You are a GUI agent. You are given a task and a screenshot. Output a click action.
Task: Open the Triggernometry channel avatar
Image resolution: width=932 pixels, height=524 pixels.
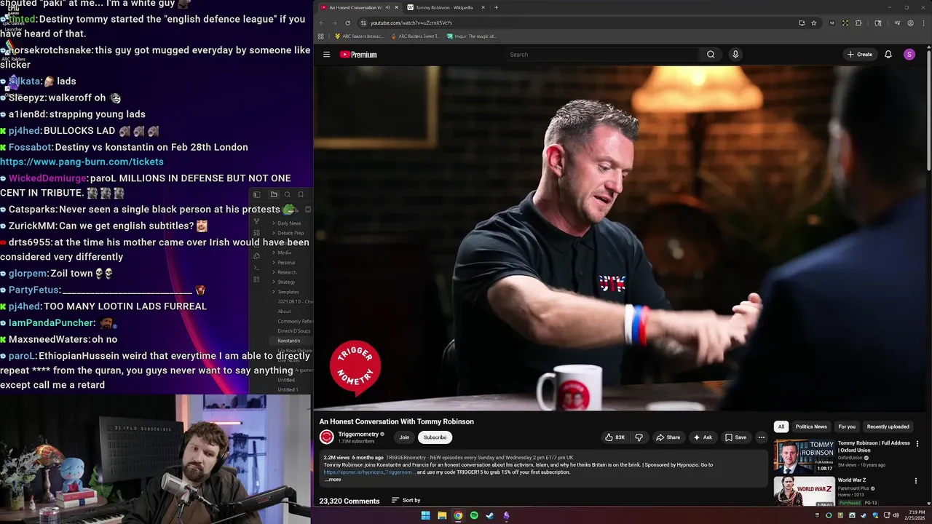tap(326, 437)
